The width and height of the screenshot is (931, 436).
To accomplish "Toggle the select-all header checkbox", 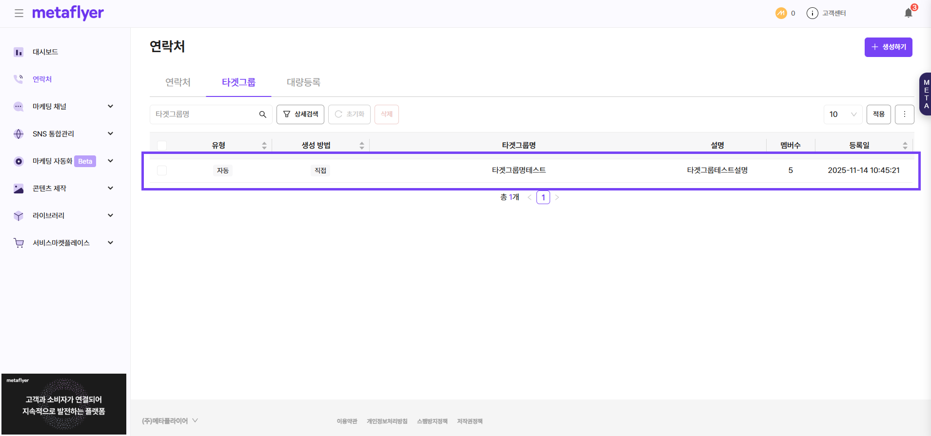I will pos(162,145).
